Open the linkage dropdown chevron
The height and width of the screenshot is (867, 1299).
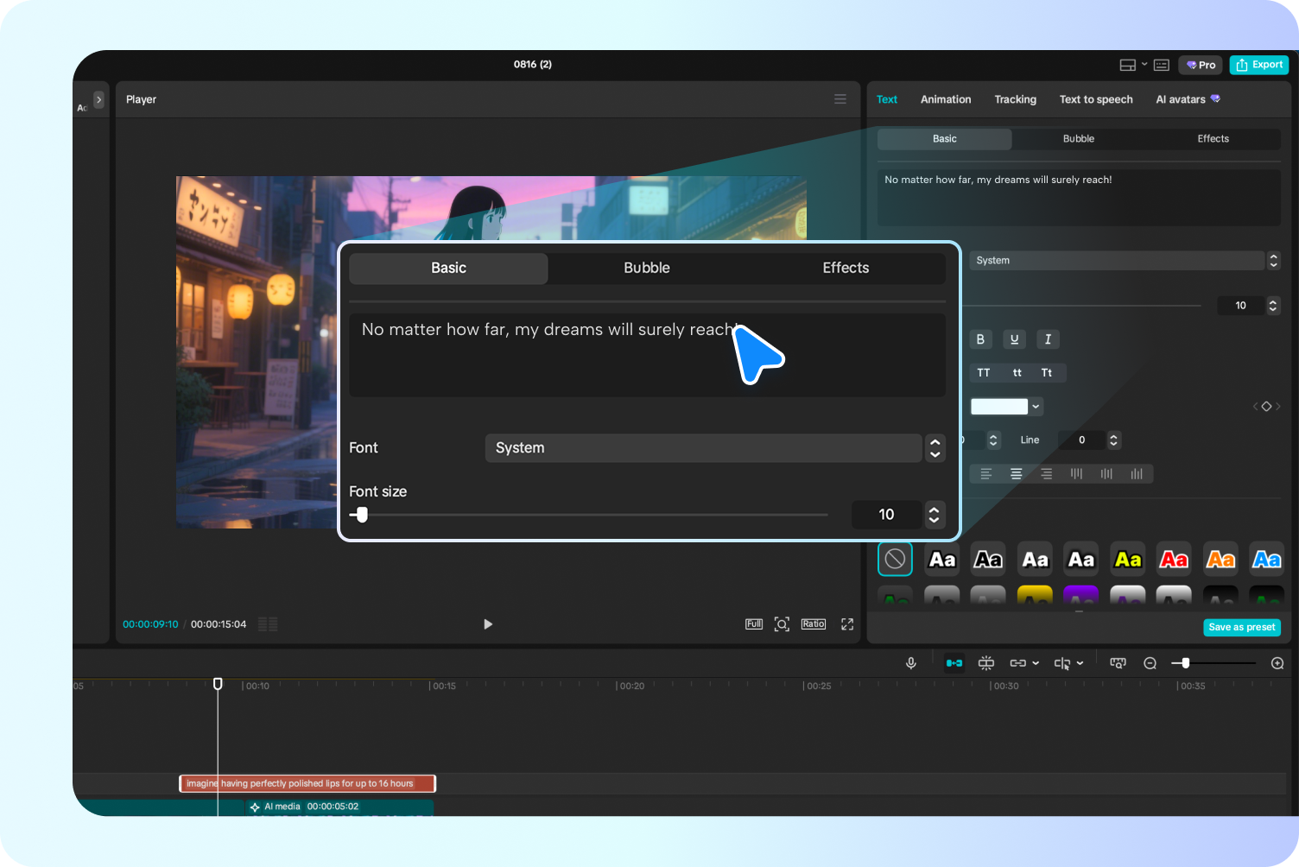pyautogui.click(x=1036, y=663)
